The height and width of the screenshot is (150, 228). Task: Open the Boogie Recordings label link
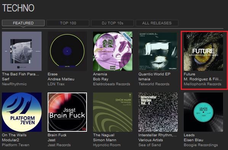pyautogui.click(x=201, y=145)
